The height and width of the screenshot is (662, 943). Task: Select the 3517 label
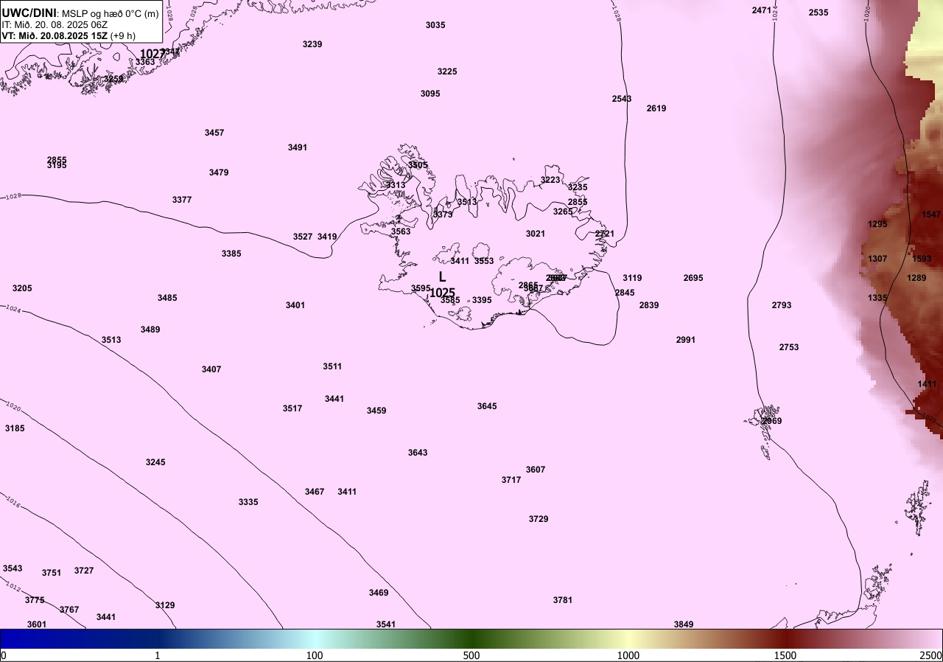click(x=292, y=408)
